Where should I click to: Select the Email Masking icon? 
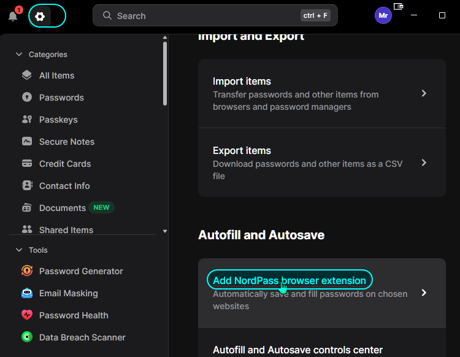pyautogui.click(x=27, y=293)
